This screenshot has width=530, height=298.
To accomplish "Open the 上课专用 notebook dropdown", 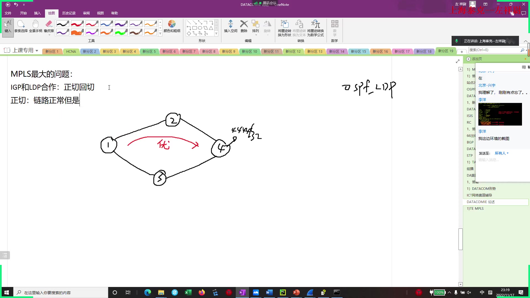I will [37, 50].
